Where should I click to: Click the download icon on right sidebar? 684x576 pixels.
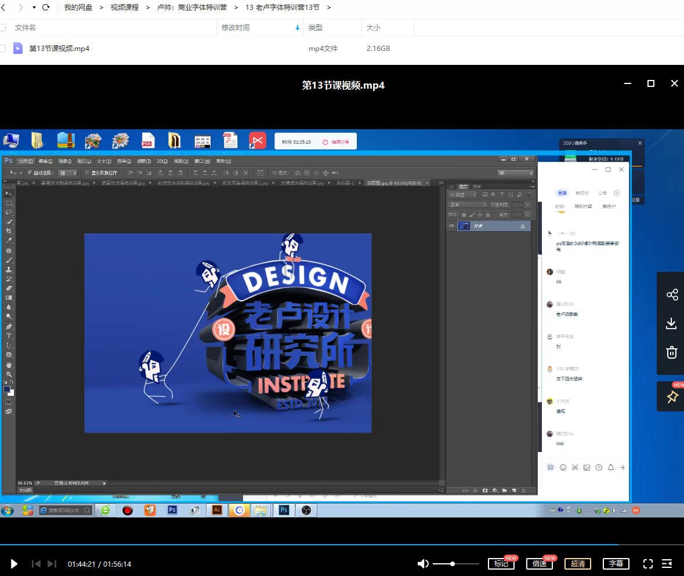[671, 323]
